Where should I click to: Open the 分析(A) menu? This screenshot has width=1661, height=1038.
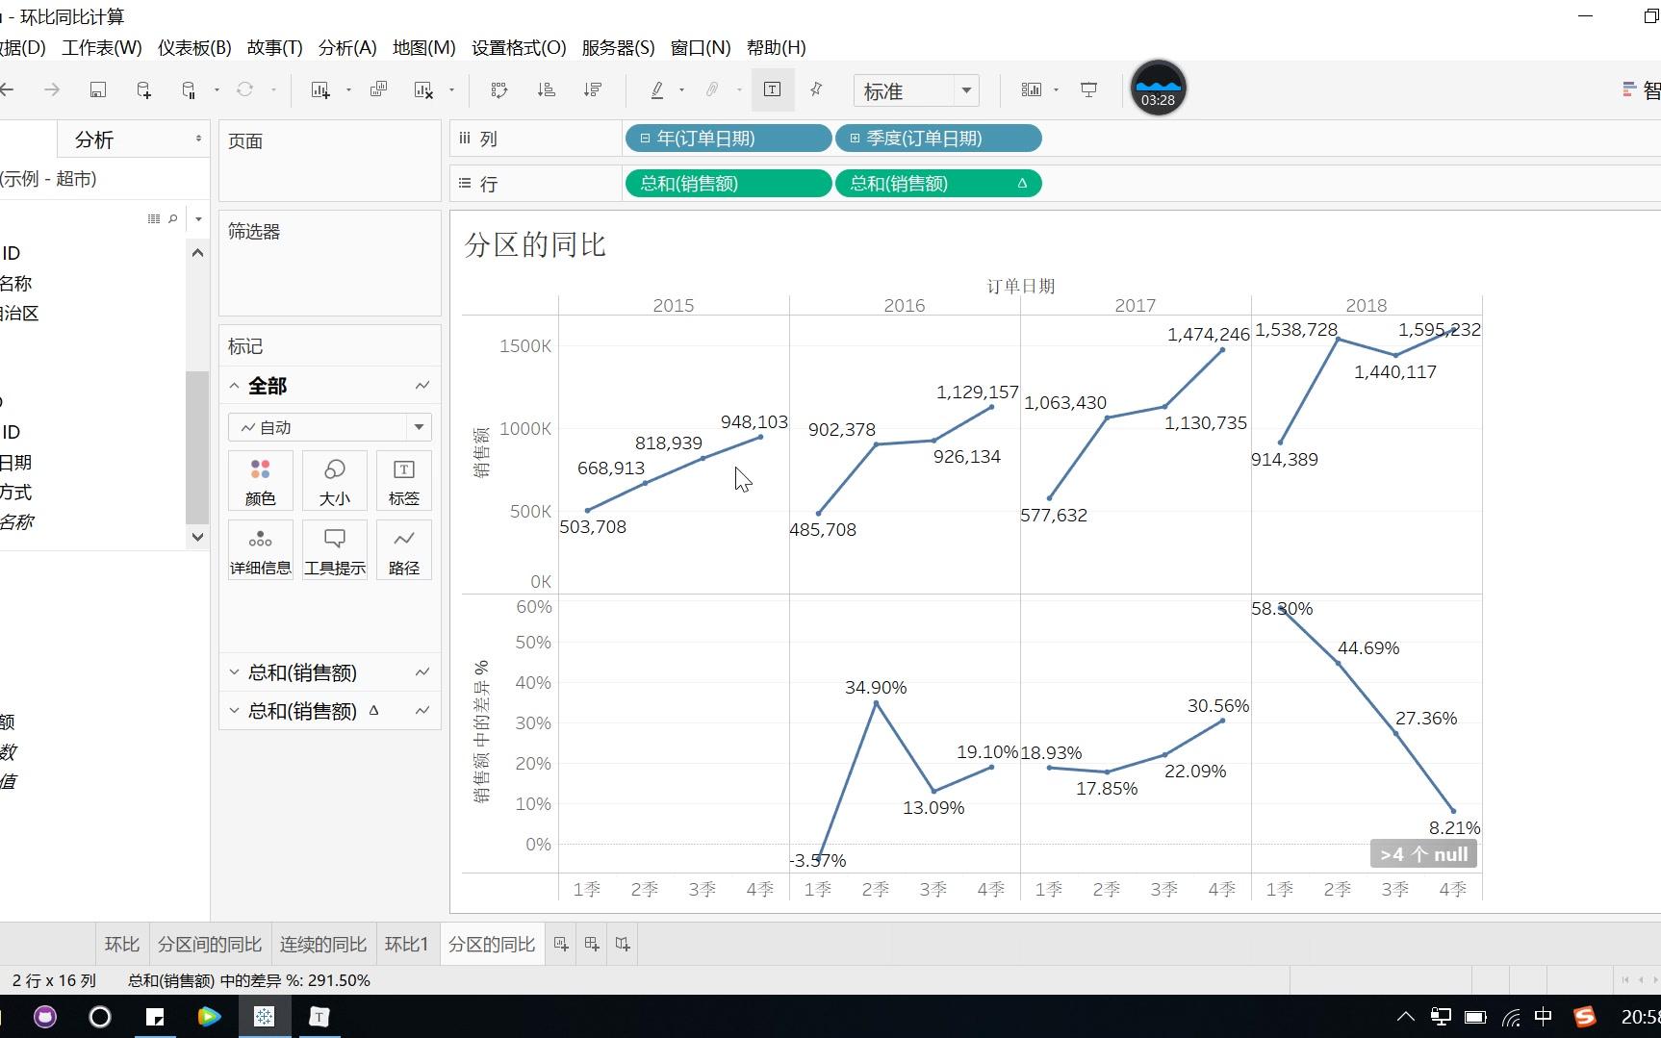pos(345,47)
